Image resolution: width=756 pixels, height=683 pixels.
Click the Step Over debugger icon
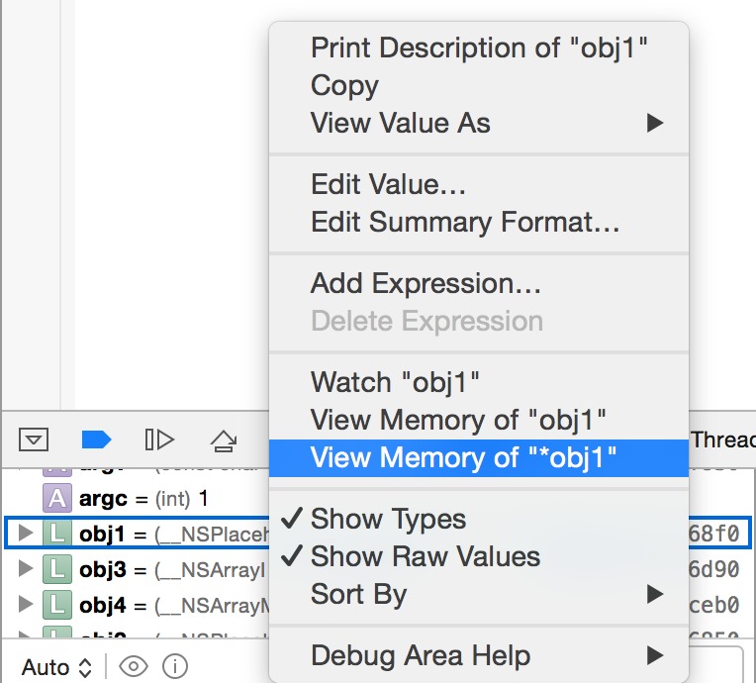click(159, 439)
